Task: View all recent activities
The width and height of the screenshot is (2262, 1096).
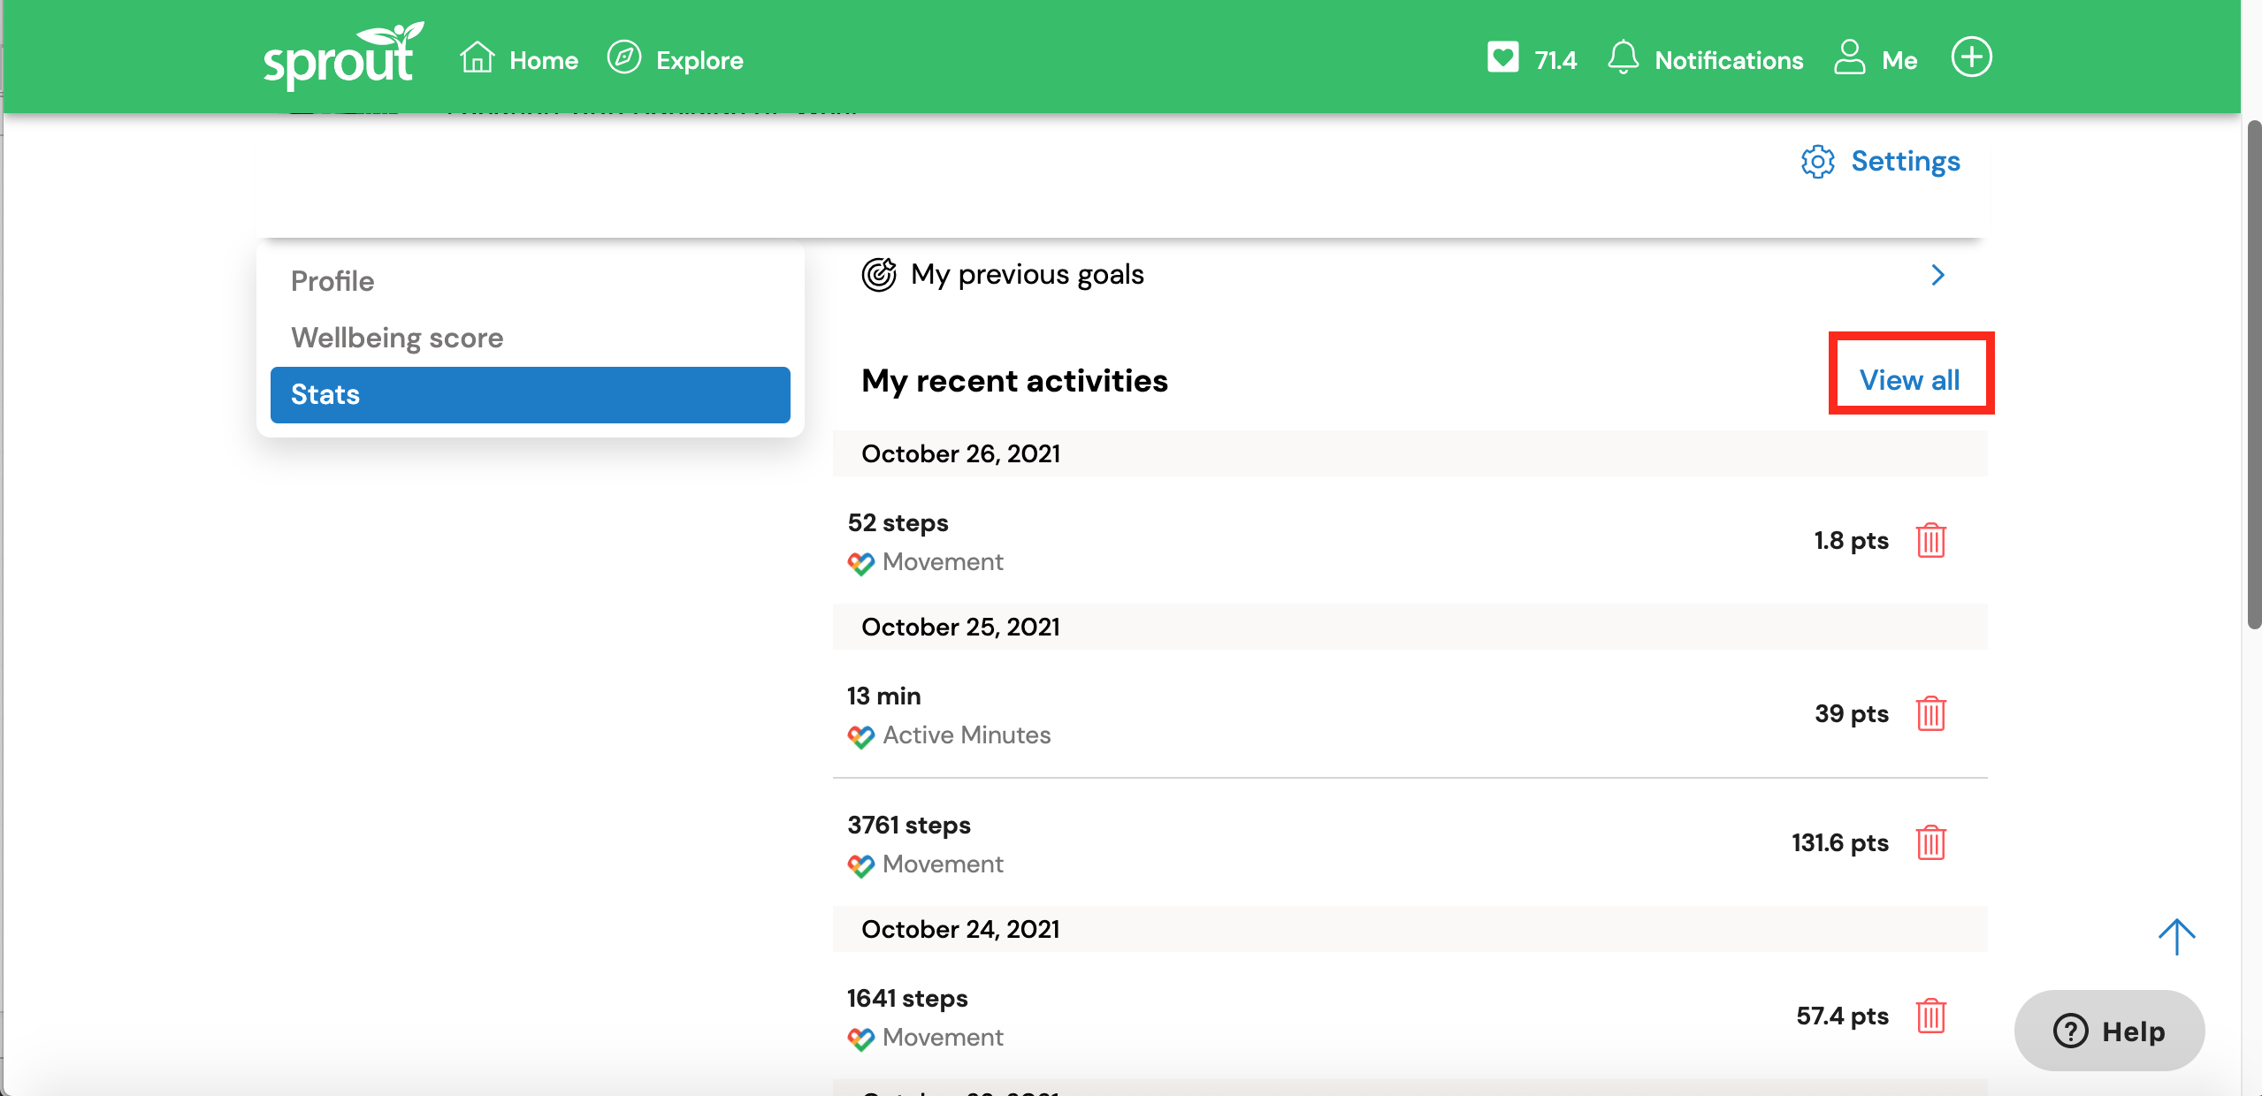Action: pyautogui.click(x=1910, y=380)
